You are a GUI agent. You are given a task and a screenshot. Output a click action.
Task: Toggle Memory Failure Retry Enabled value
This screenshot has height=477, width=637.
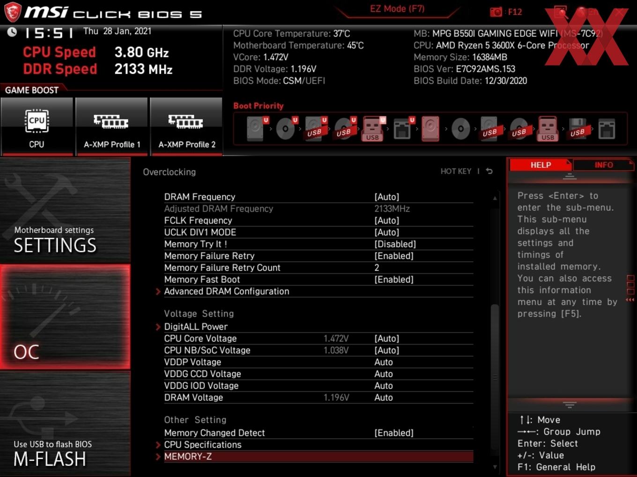[394, 256]
